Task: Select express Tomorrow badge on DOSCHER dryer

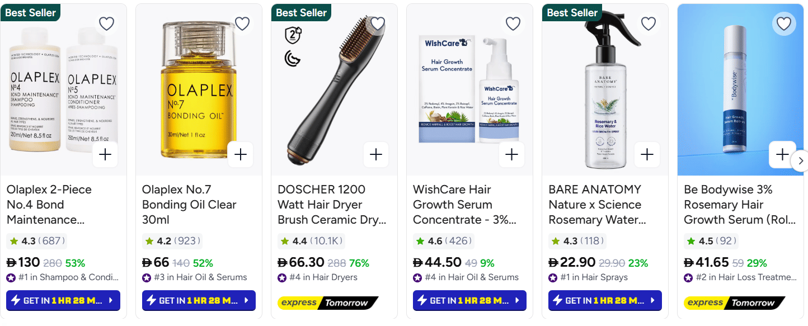Action: tap(328, 303)
